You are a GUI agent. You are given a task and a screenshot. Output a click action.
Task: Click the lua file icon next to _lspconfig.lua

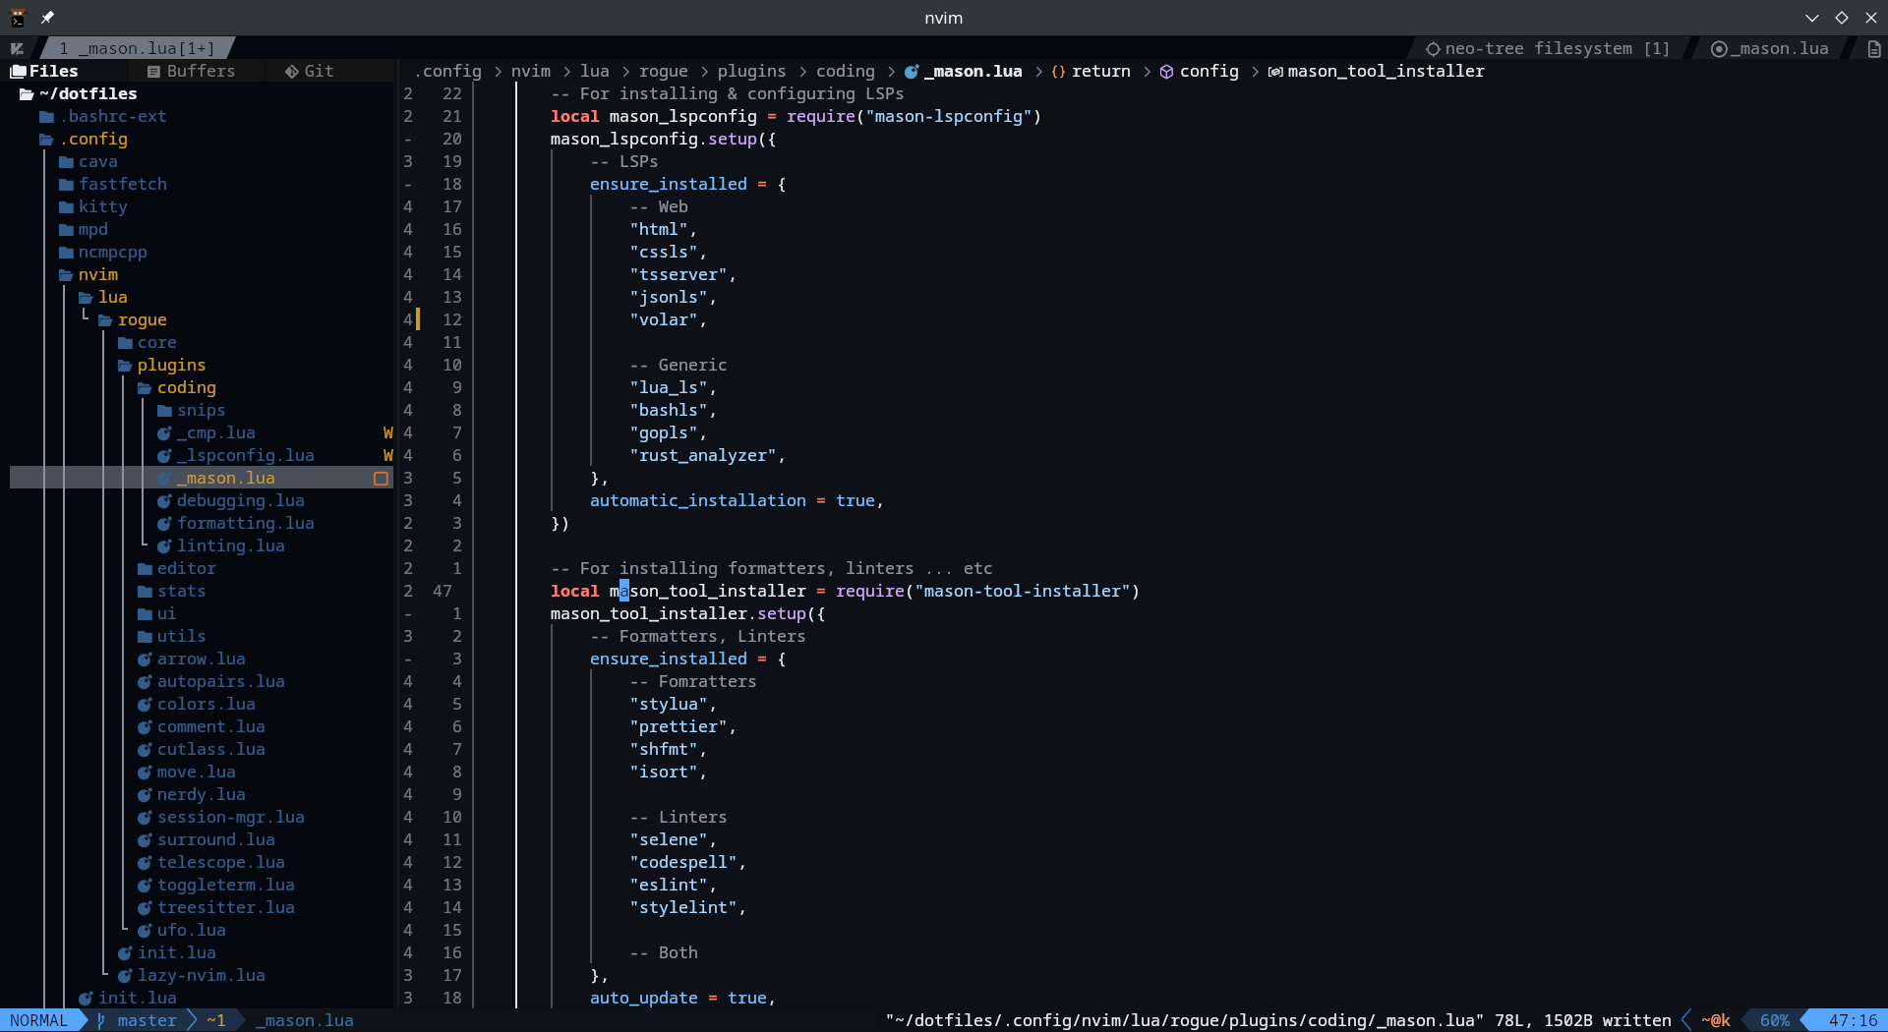point(164,456)
